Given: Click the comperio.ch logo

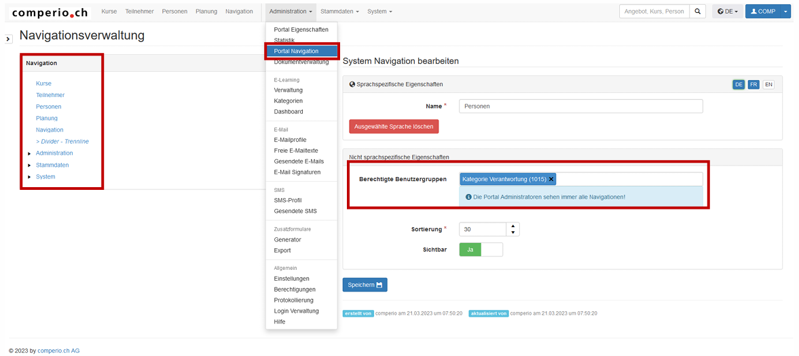Looking at the screenshot, I should (x=50, y=12).
